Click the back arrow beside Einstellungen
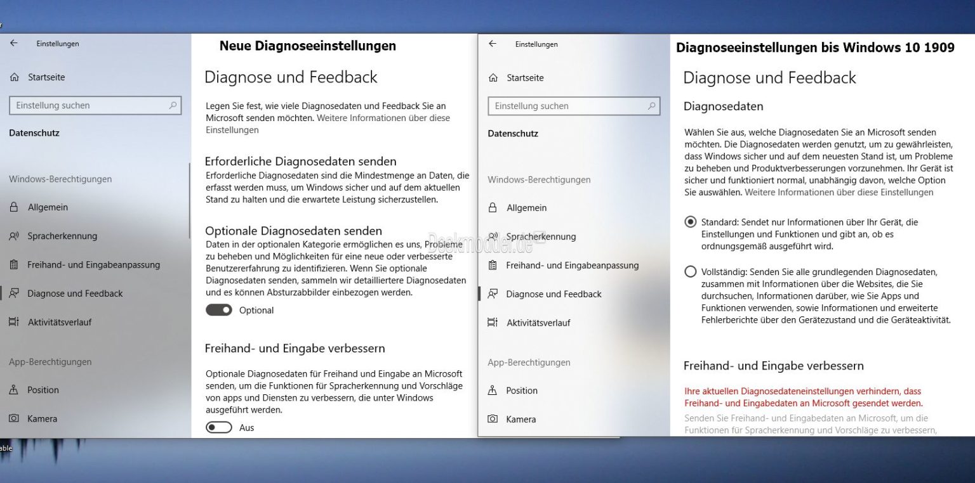 [13, 42]
